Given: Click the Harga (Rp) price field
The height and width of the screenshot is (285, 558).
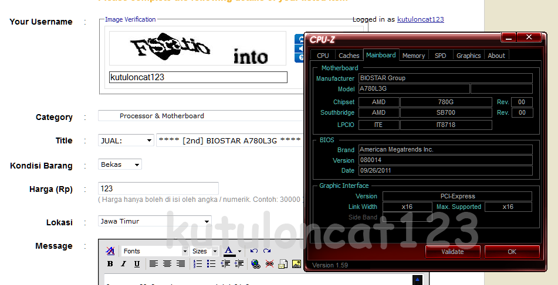Looking at the screenshot, I should [x=158, y=188].
